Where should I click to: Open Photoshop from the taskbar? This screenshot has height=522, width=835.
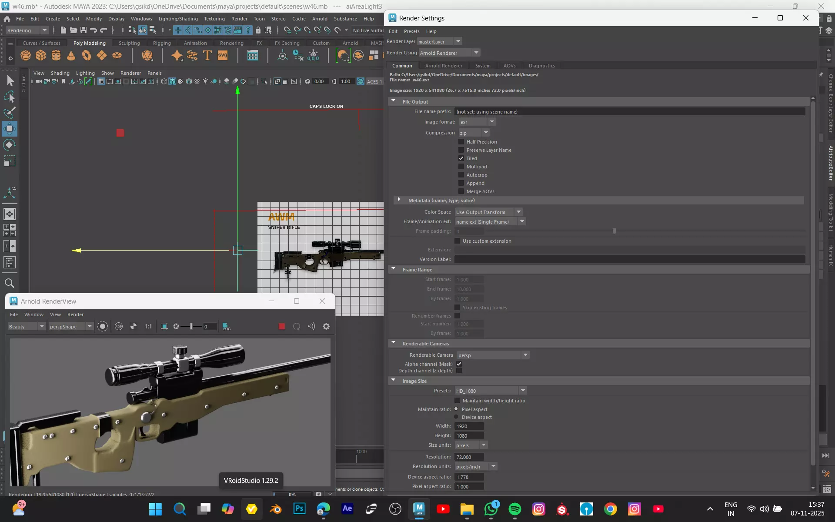300,509
